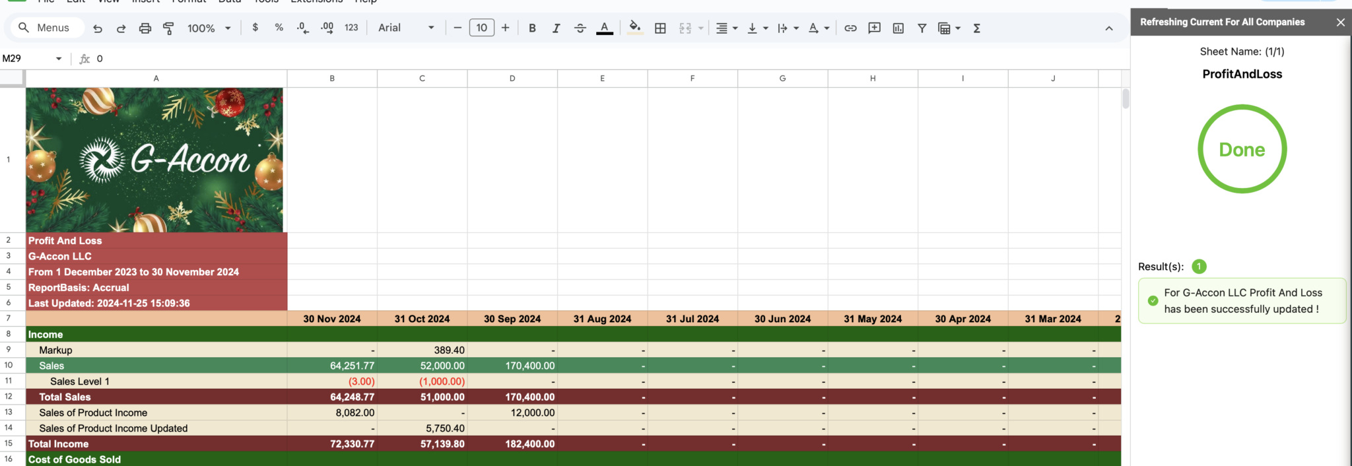
Task: Collapse the toolbar with the up chevron
Action: tap(1109, 28)
